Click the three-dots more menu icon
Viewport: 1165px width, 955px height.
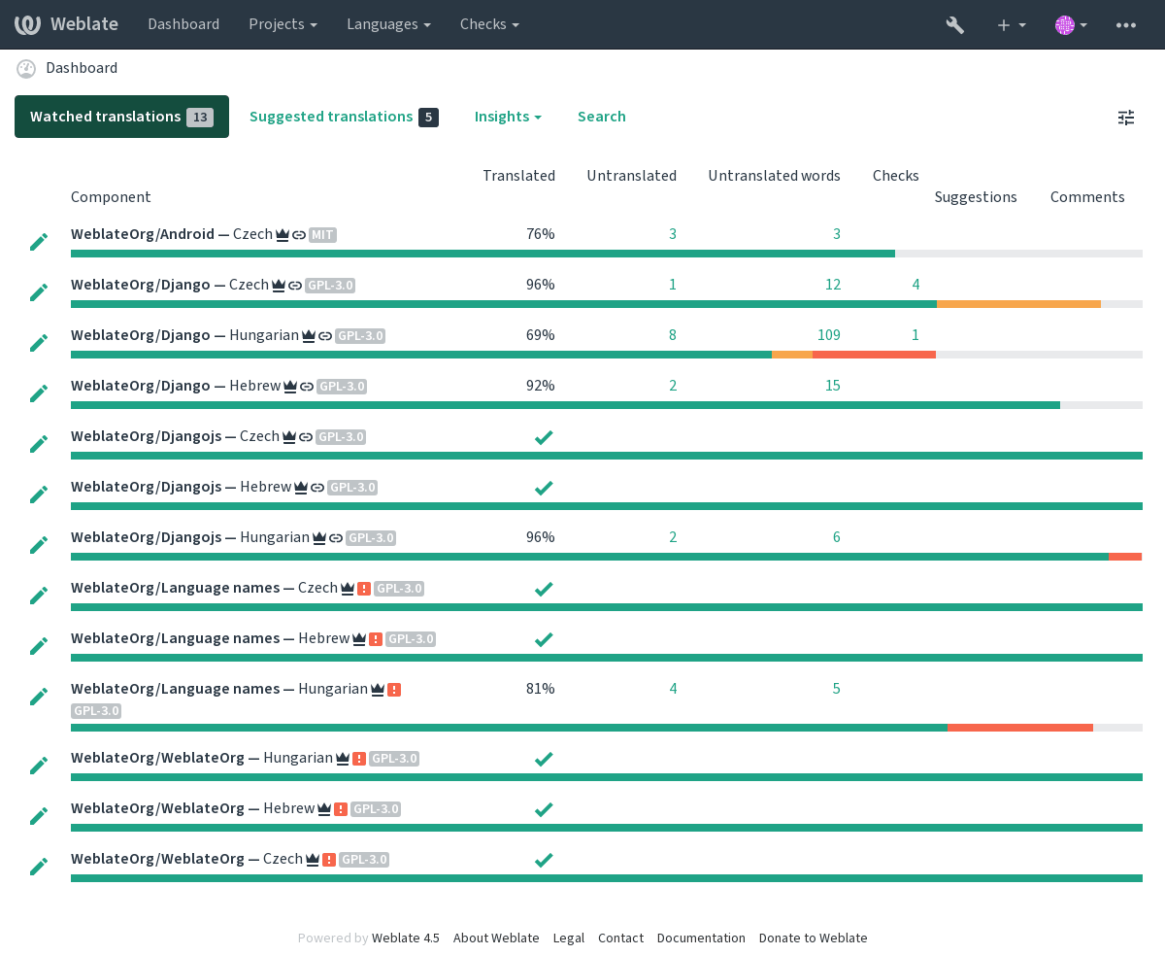coord(1126,25)
